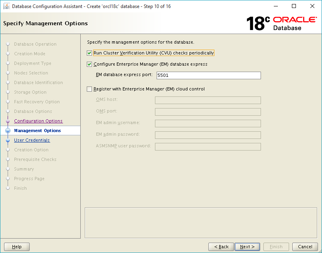Click the OMS port field
The image size is (322, 253).
[x=208, y=112]
